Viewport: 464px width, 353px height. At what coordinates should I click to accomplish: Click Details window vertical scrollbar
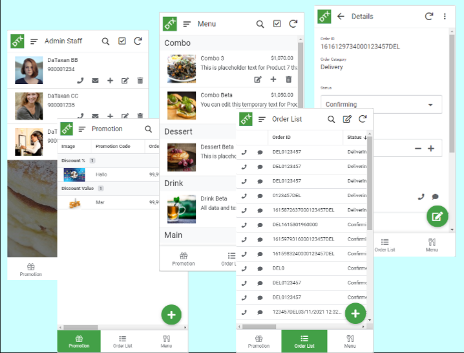[452, 93]
